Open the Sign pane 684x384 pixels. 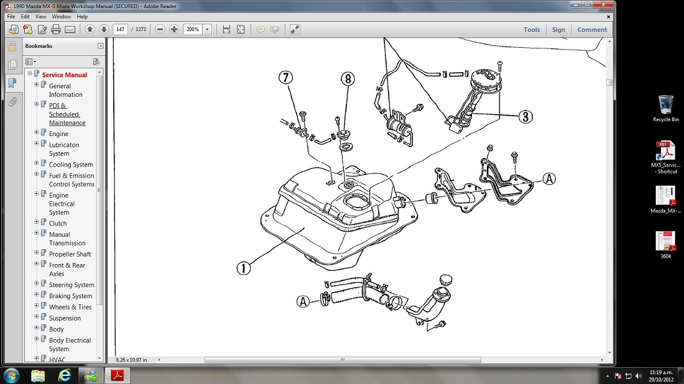[x=558, y=30]
